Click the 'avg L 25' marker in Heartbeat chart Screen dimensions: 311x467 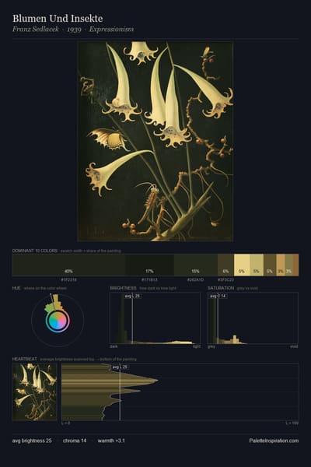click(120, 367)
